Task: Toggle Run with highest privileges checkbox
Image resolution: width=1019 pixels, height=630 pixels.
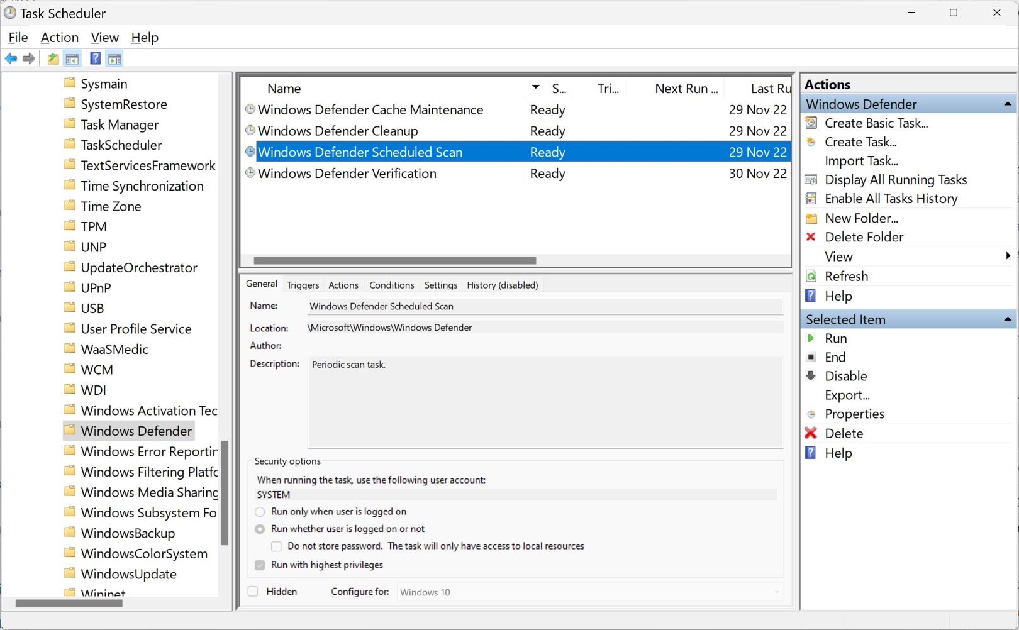Action: pyautogui.click(x=260, y=565)
